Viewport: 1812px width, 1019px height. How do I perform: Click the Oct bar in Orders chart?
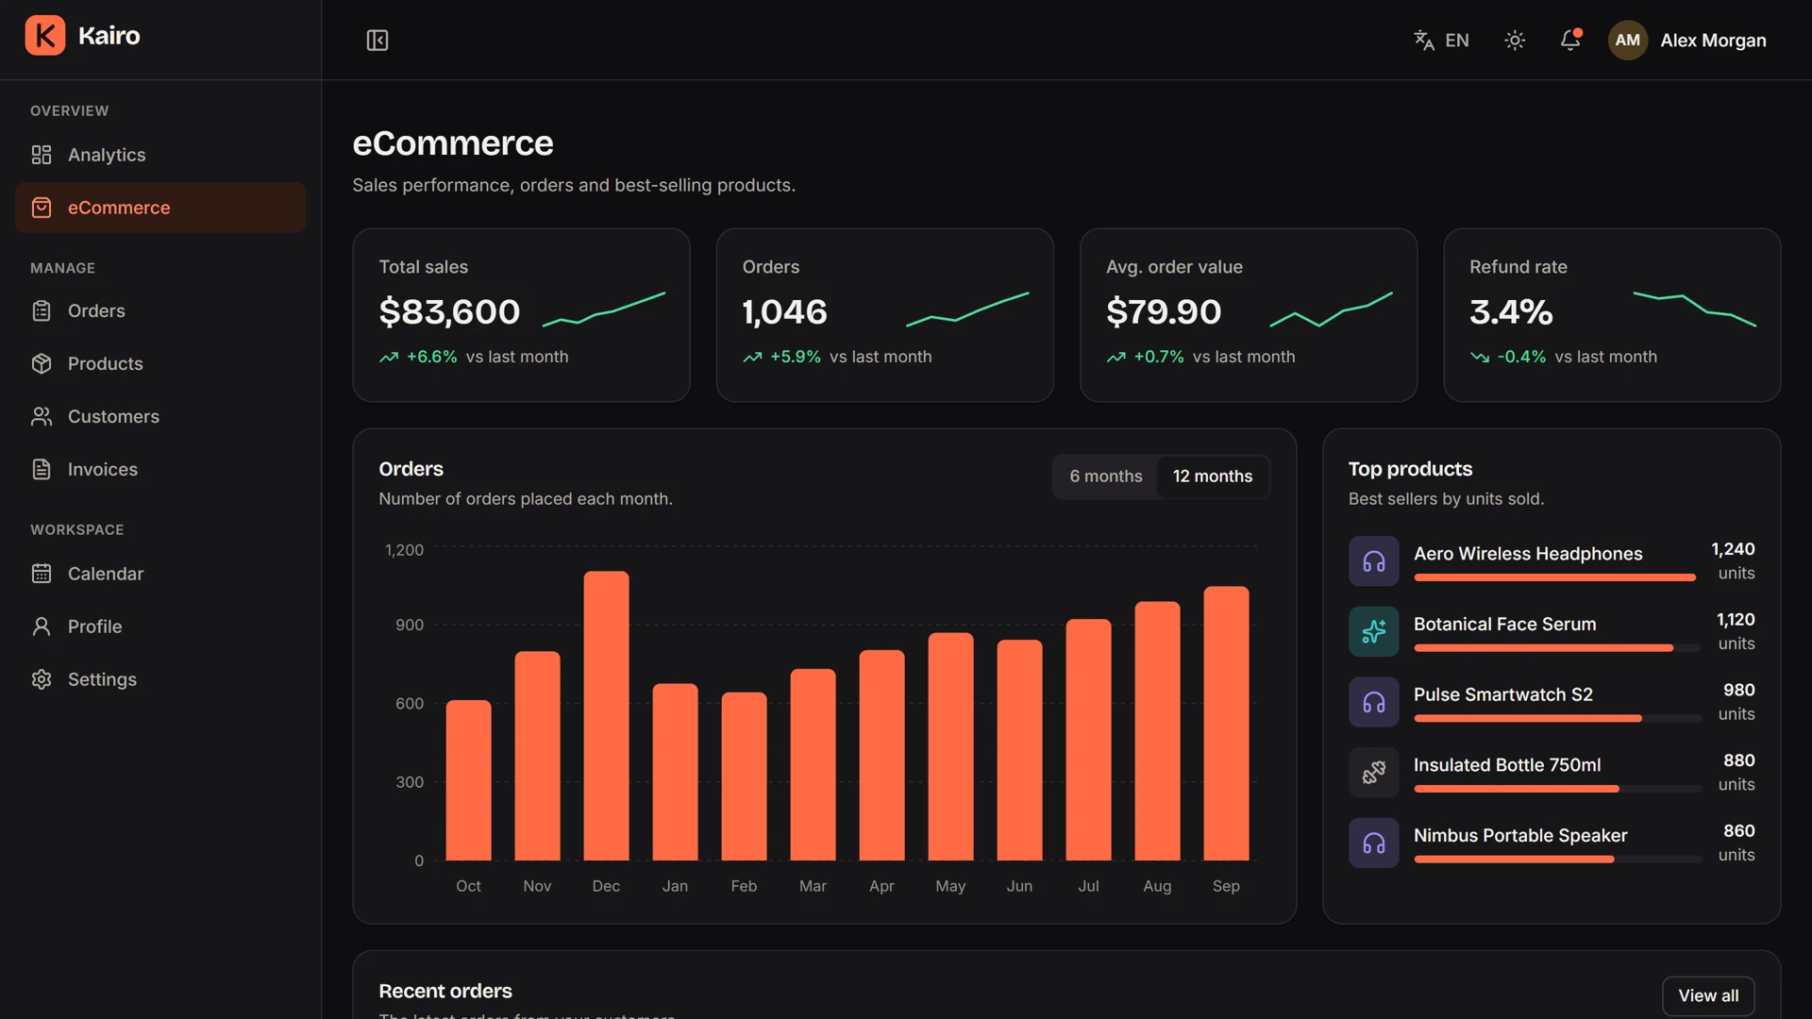[468, 780]
